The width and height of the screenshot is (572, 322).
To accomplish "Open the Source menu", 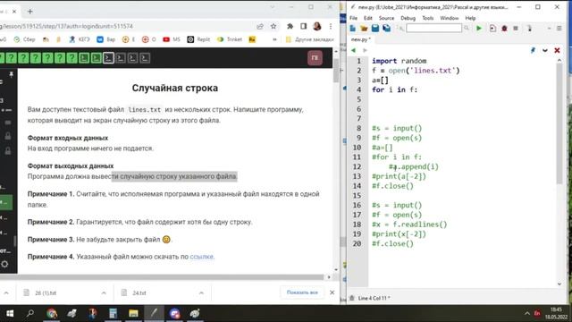I will coord(386,18).
